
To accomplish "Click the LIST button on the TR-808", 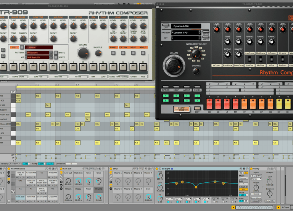I will [166, 25].
